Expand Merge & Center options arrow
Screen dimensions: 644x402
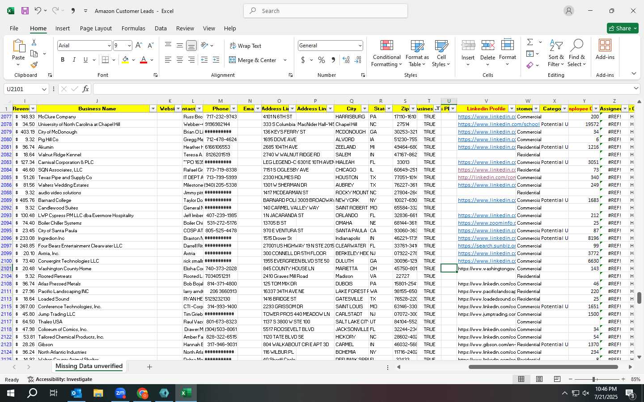[x=285, y=60]
